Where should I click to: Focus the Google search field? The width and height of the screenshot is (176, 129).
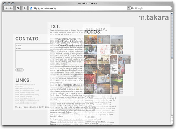click(151, 8)
